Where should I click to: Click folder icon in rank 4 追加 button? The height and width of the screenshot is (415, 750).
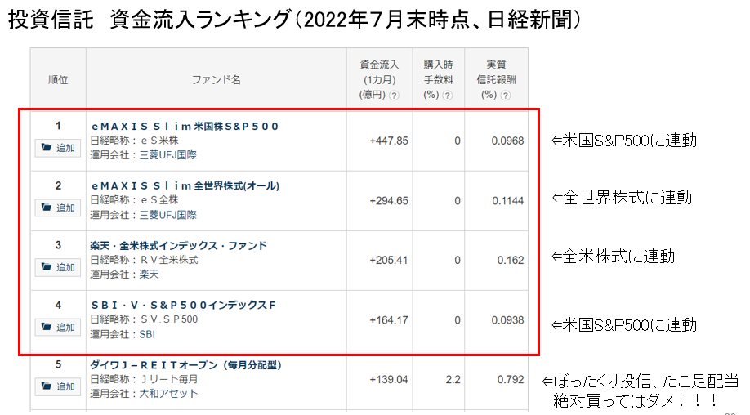[x=47, y=327]
